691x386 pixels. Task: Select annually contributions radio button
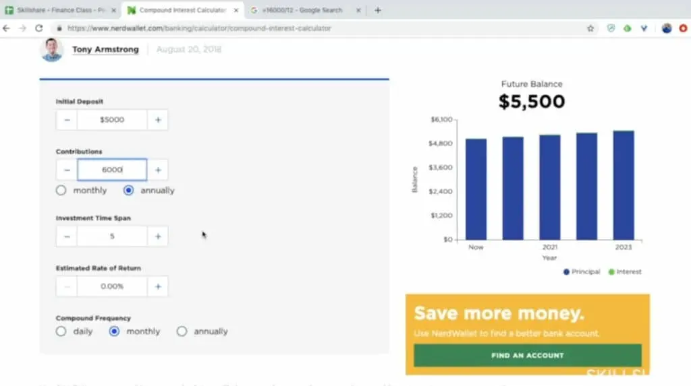point(128,190)
